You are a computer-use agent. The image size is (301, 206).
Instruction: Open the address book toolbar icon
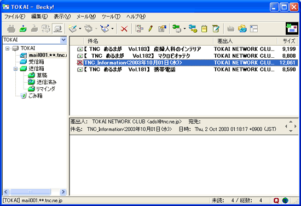click(x=162, y=29)
